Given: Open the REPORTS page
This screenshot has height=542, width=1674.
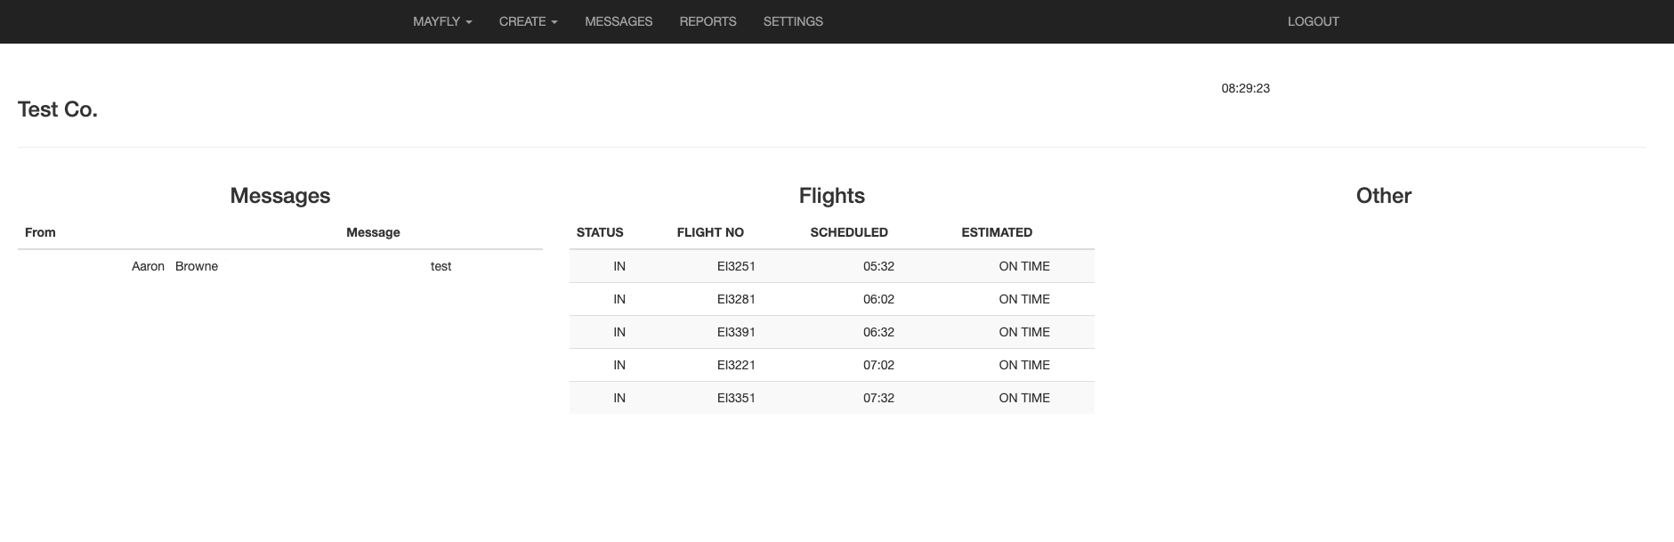Looking at the screenshot, I should click(x=708, y=21).
